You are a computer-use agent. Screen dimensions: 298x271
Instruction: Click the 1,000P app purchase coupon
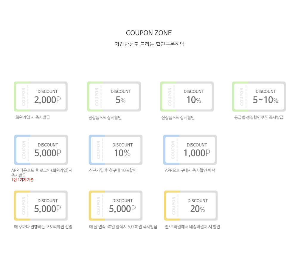[190, 150]
